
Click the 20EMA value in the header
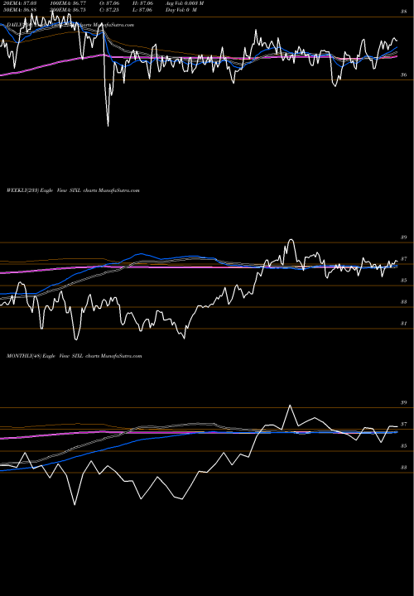pos(20,3)
